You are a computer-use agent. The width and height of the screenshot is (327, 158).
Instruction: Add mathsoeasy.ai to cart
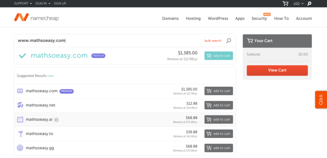(219, 120)
